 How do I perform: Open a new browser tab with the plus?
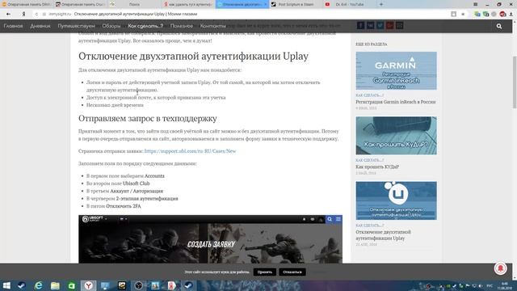point(381,4)
